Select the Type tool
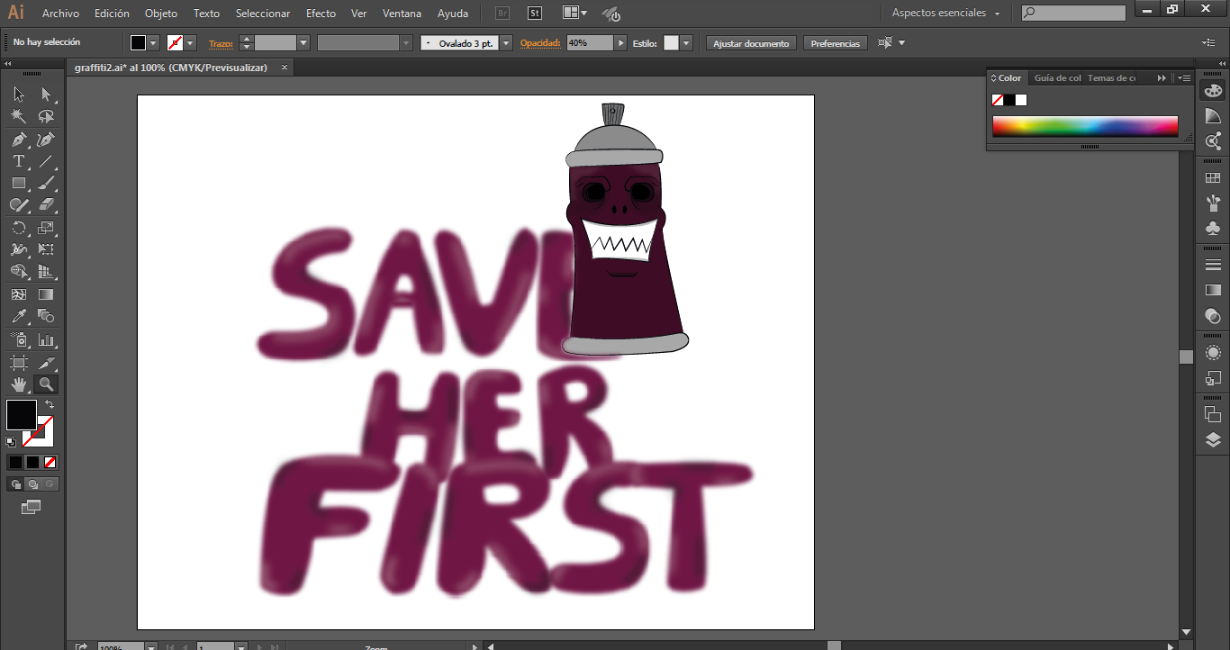1230x650 pixels. pyautogui.click(x=19, y=161)
